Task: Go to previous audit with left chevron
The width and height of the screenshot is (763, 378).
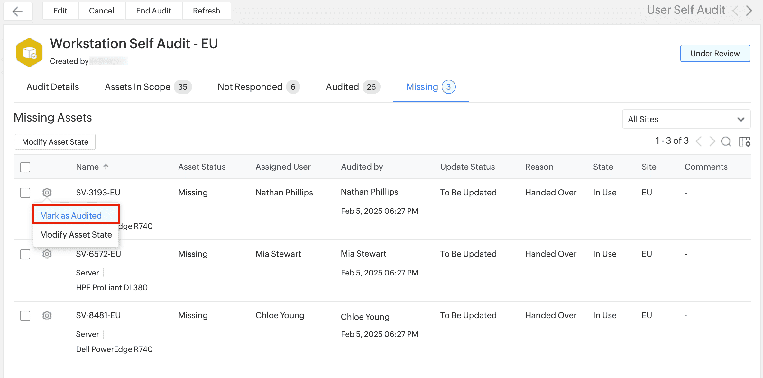Action: (x=735, y=11)
